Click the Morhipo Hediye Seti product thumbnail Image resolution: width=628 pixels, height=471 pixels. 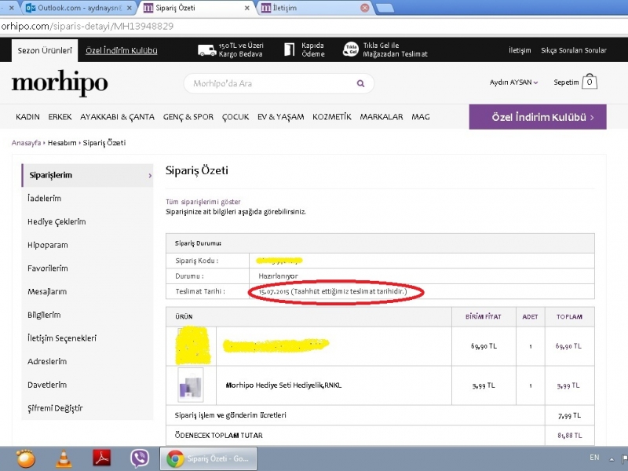coord(190,385)
